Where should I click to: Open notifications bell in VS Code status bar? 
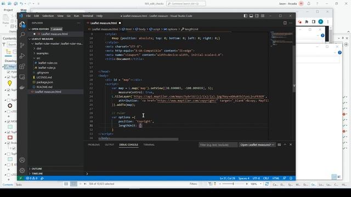coord(291,178)
